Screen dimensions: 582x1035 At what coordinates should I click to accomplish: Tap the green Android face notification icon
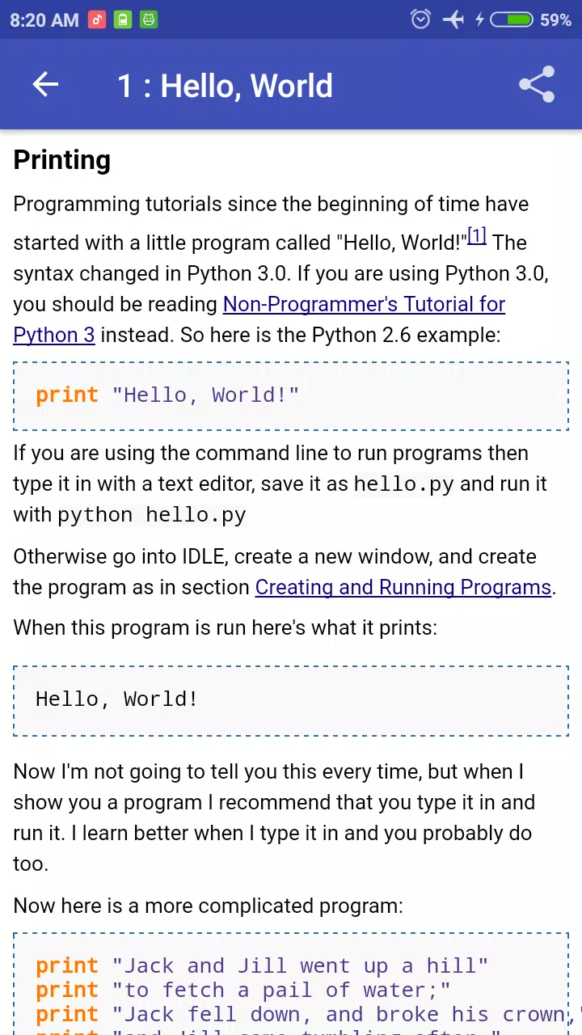click(x=149, y=19)
